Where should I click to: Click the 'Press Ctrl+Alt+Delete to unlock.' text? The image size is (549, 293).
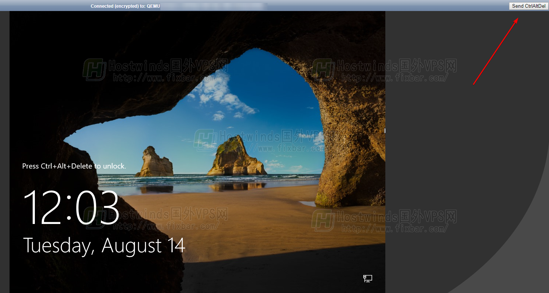click(x=74, y=166)
